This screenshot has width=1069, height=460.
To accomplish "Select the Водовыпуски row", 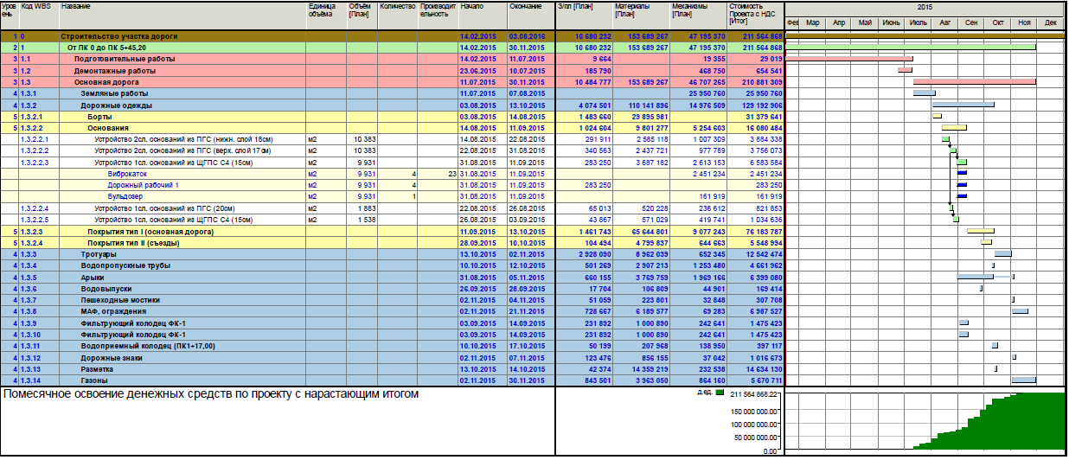I will [x=393, y=288].
